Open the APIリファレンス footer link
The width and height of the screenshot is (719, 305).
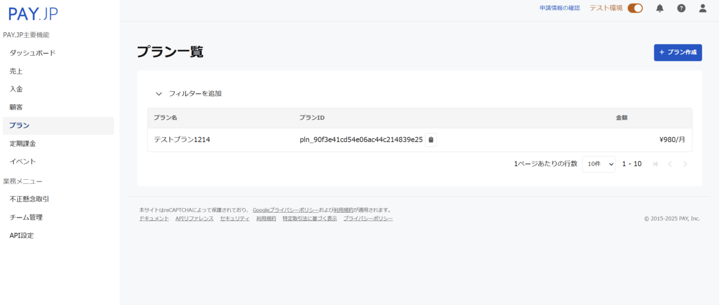coord(194,219)
